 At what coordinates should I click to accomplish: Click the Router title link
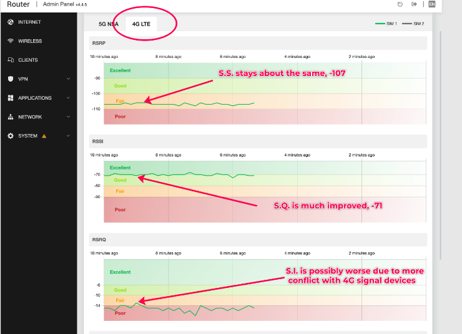point(18,4)
